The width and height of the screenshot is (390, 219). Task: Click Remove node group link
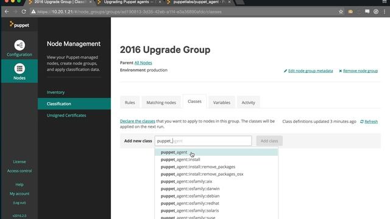click(x=360, y=71)
